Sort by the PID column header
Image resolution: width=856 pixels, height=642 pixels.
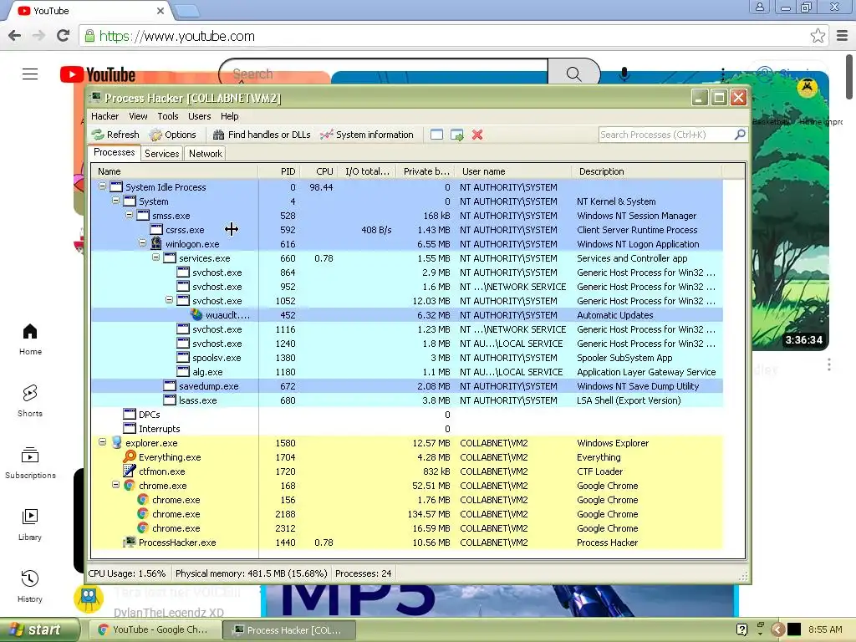point(279,171)
